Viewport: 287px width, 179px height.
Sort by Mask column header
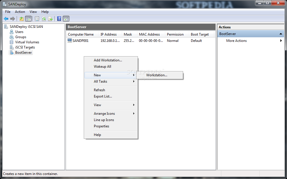coord(130,34)
